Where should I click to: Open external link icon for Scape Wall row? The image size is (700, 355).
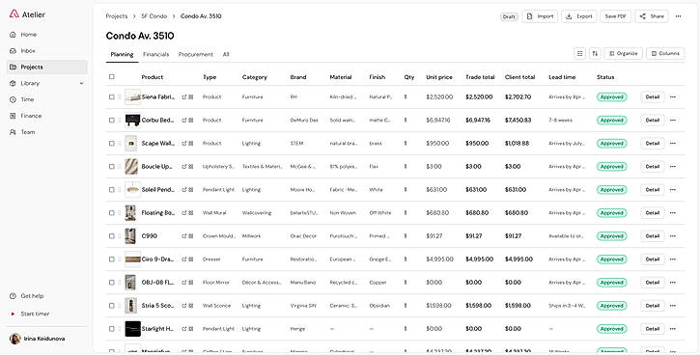(183, 143)
